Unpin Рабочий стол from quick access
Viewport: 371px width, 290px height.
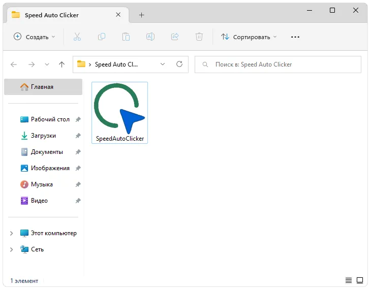(x=78, y=119)
